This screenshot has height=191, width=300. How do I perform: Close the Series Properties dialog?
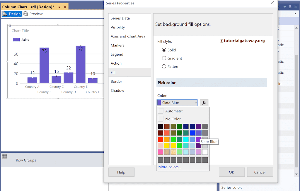pyautogui.click(x=272, y=3)
